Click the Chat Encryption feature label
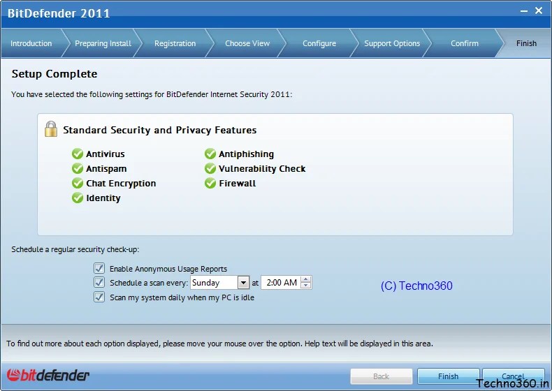The image size is (552, 391). pos(121,184)
